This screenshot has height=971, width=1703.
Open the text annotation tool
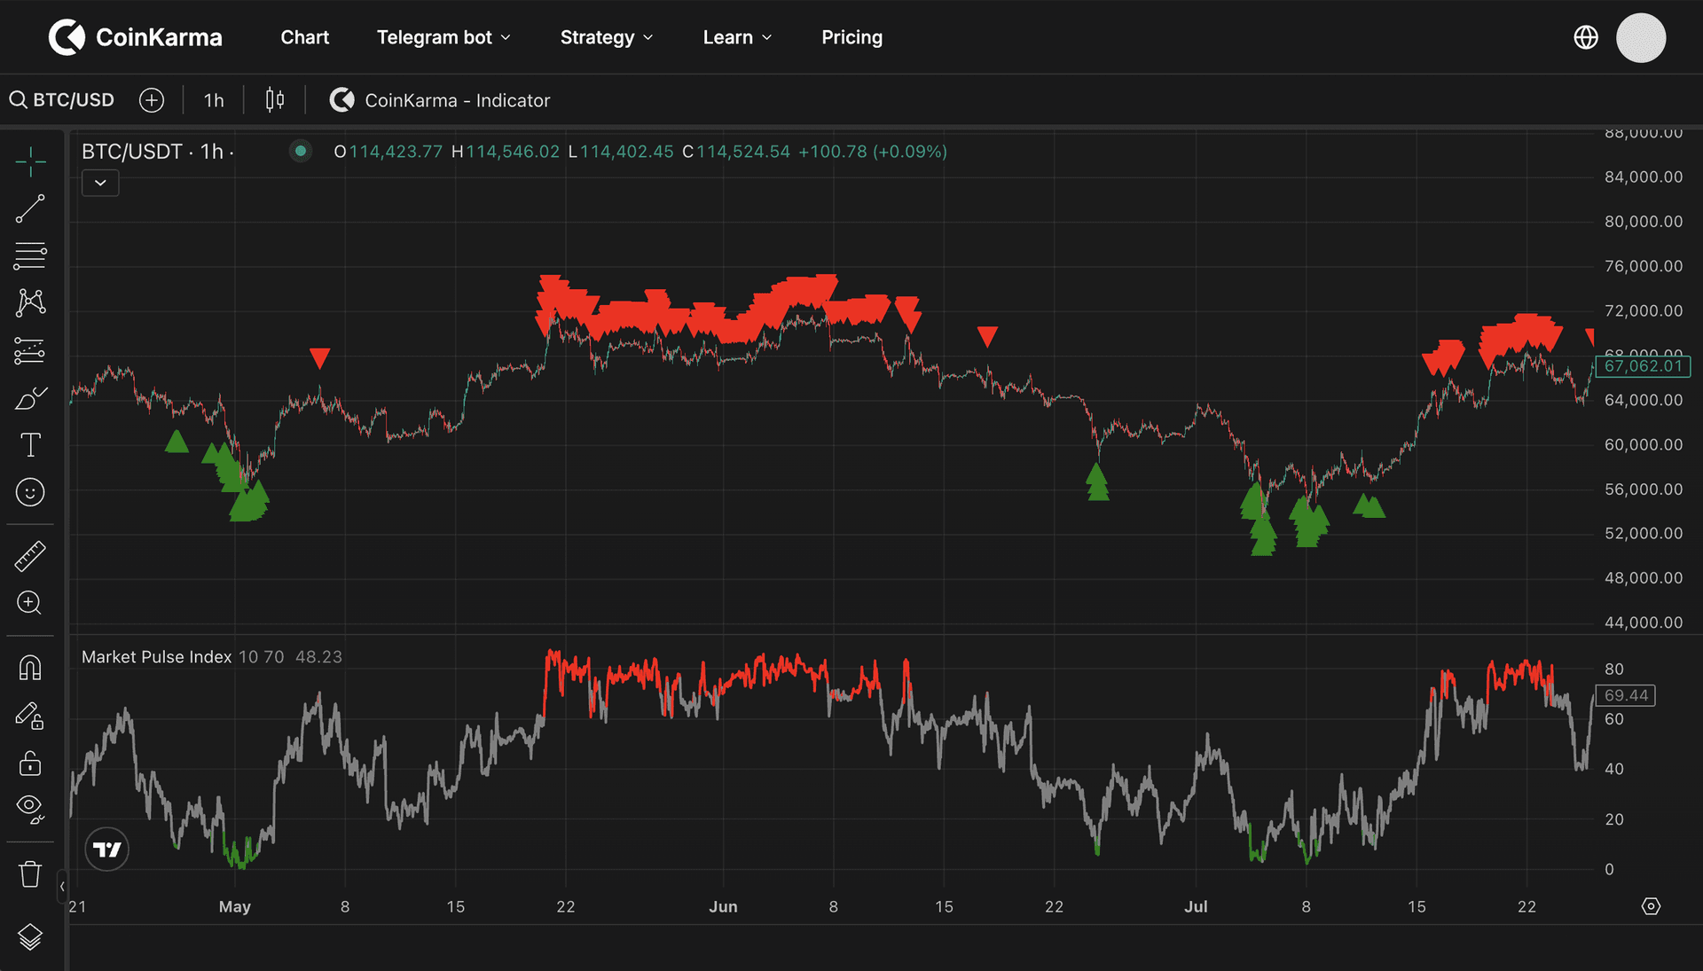point(30,444)
